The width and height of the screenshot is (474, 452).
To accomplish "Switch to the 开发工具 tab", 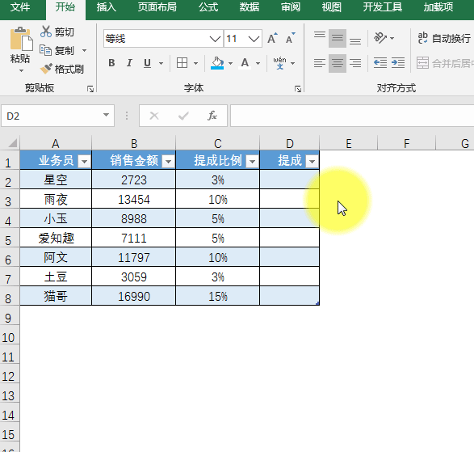I will click(x=383, y=7).
